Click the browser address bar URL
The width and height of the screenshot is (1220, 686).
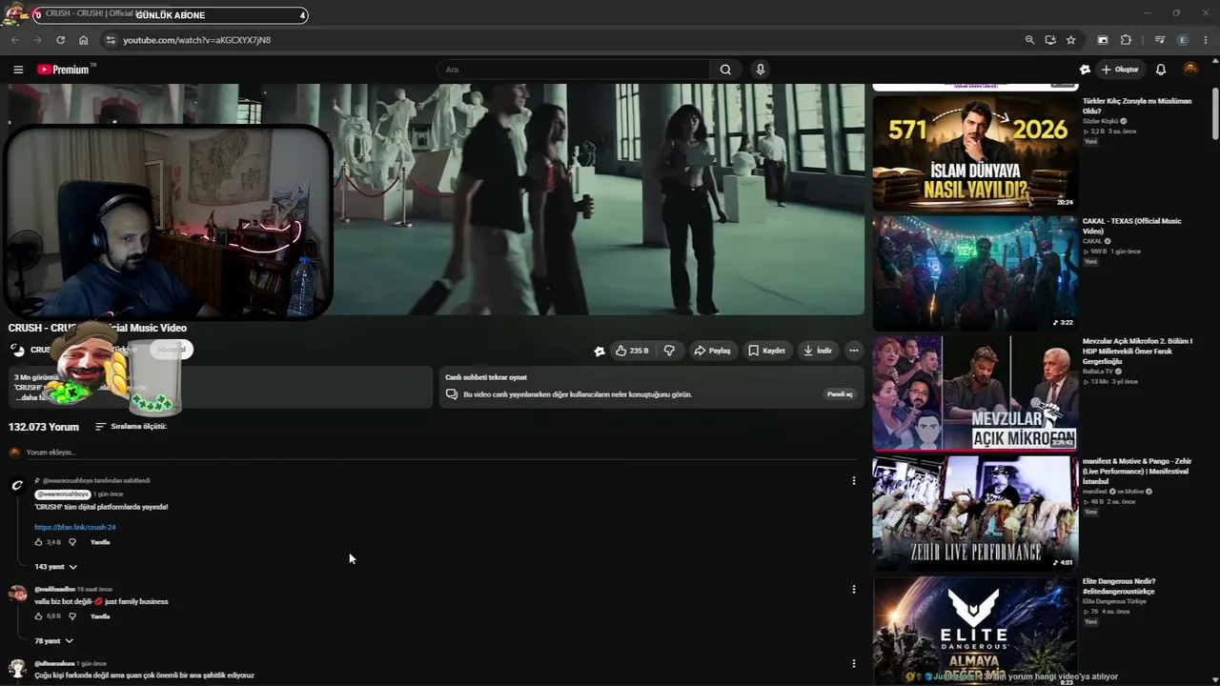click(196, 40)
